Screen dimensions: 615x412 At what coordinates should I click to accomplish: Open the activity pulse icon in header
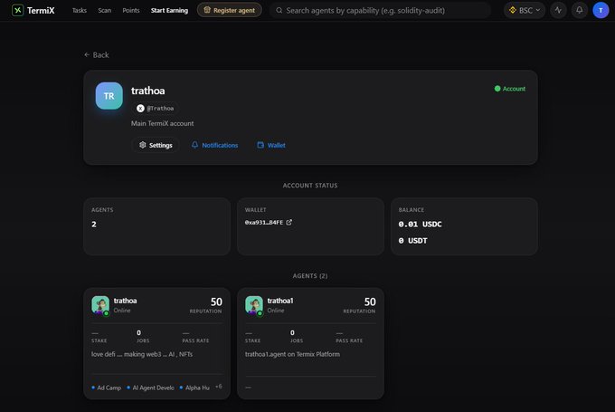(558, 10)
